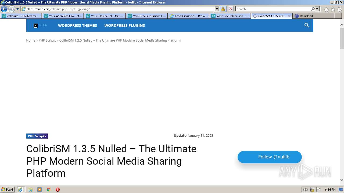Viewport: 344px width, 193px height.
Task: Click the 6:14 PM system clock
Action: [x=330, y=190]
